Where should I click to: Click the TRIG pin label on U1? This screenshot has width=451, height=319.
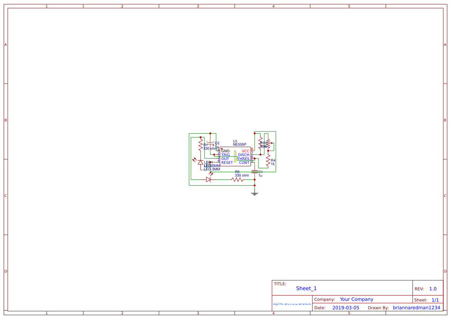coord(226,155)
